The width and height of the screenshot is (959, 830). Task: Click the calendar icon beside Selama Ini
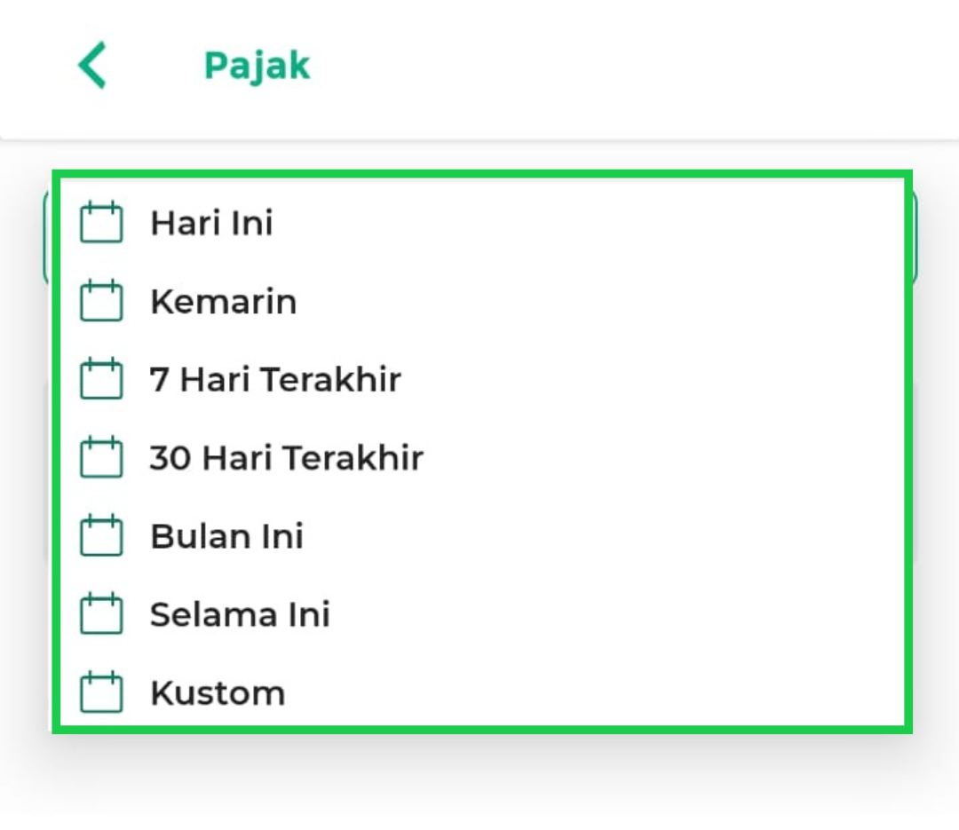[x=101, y=614]
